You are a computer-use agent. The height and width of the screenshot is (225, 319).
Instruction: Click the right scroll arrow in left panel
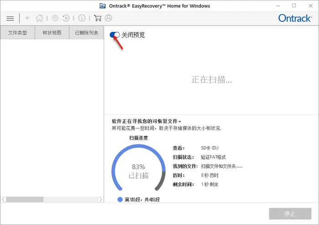point(101,199)
